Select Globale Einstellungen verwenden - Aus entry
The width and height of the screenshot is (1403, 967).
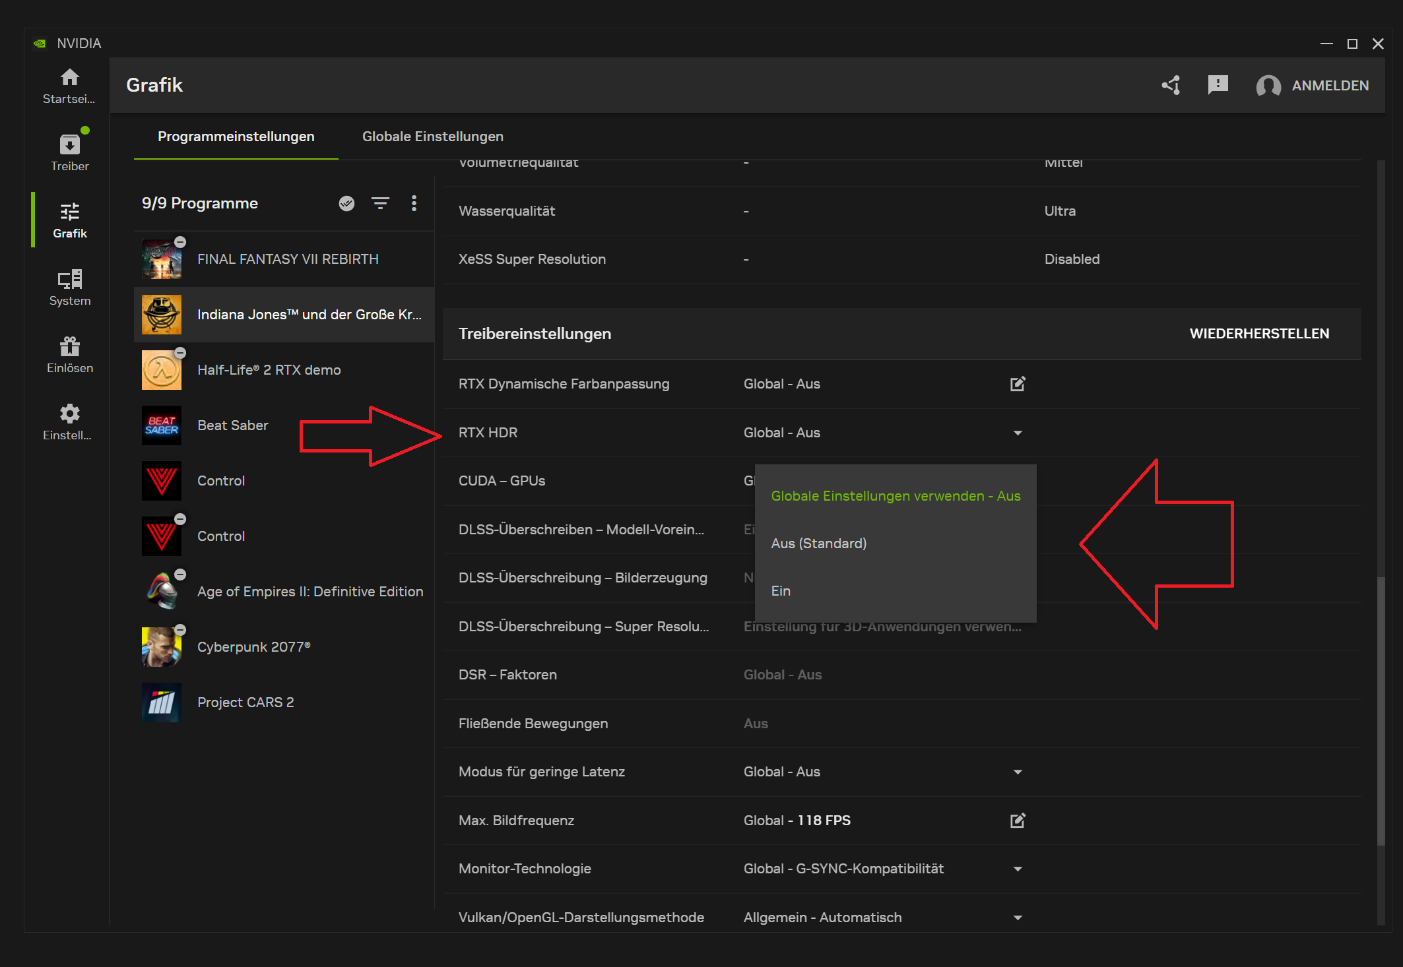pyautogui.click(x=895, y=496)
